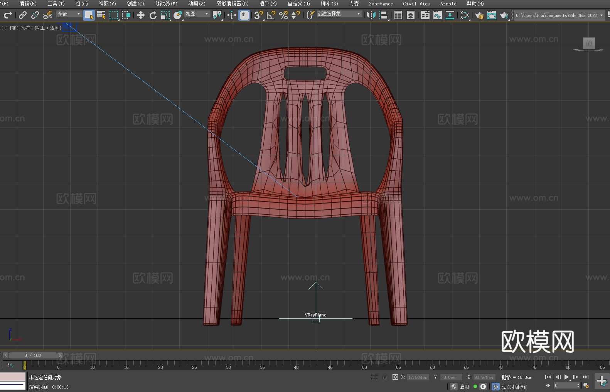The image size is (610, 392).
Task: Click viewport [粘土 + 边面] display label
Action: 48,28
